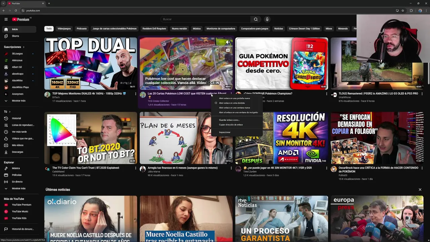Open a new browser tab

coord(49,3)
